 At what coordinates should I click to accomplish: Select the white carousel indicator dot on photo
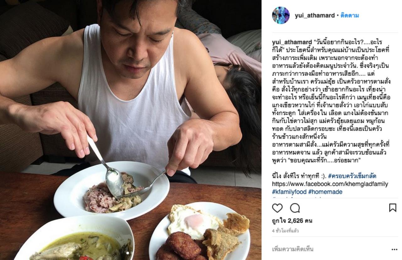[128, 253]
